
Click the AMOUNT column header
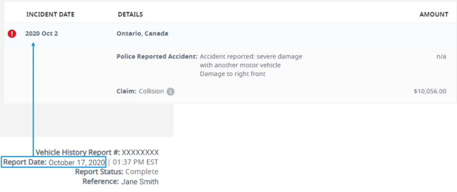click(x=434, y=14)
